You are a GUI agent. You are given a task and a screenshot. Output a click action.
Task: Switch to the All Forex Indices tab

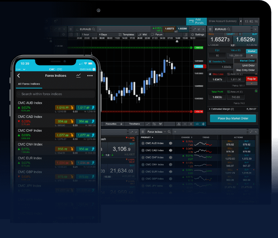click(29, 84)
